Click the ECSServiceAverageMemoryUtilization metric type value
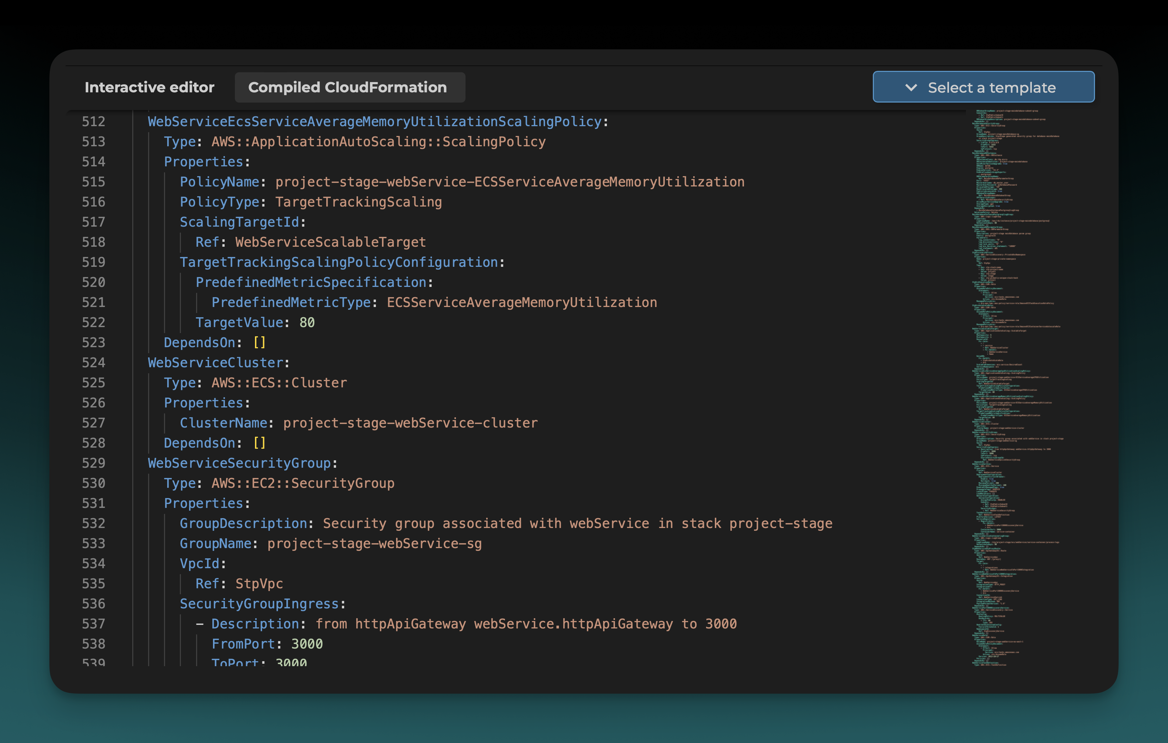 coord(522,303)
